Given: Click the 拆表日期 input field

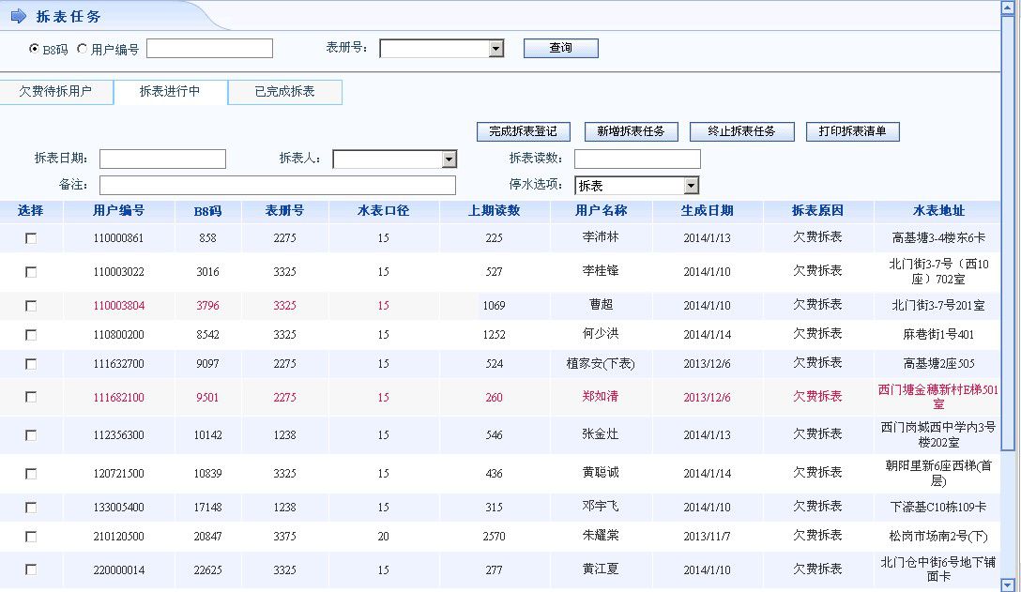Looking at the screenshot, I should pos(162,159).
